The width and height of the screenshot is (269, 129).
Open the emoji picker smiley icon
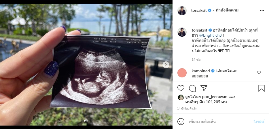(181, 122)
